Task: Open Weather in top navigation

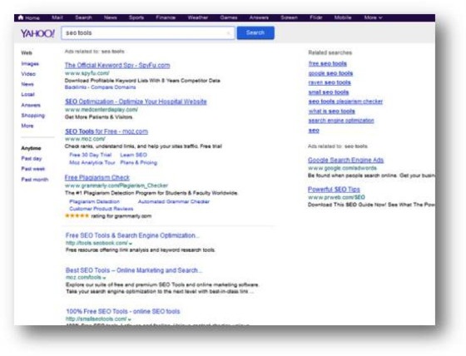Action: tap(198, 17)
